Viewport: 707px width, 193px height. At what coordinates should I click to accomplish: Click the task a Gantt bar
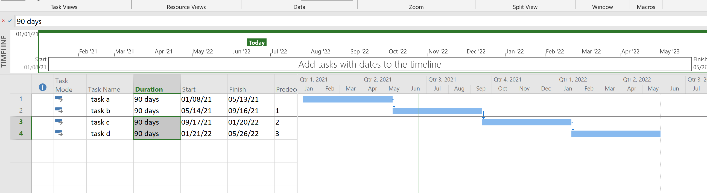(x=347, y=99)
